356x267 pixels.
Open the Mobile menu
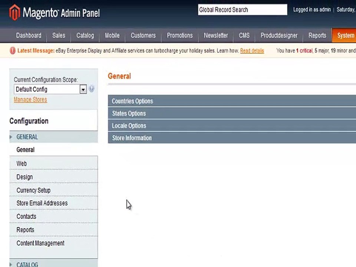pyautogui.click(x=112, y=36)
